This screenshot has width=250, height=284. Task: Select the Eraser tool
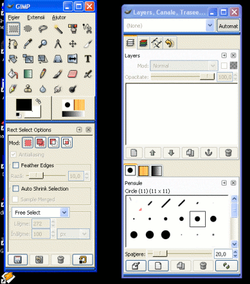pyautogui.click(x=73, y=74)
